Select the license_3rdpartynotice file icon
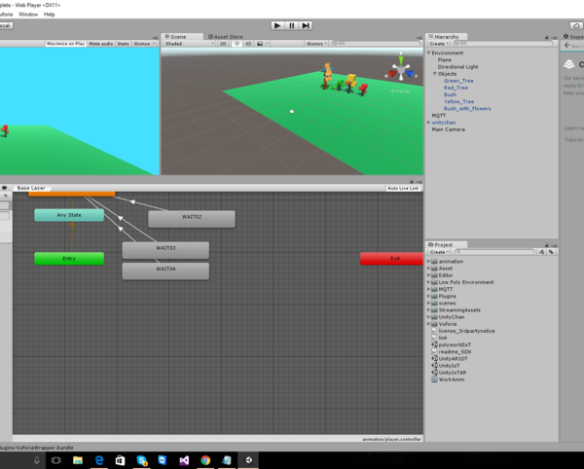The image size is (584, 469). click(434, 331)
